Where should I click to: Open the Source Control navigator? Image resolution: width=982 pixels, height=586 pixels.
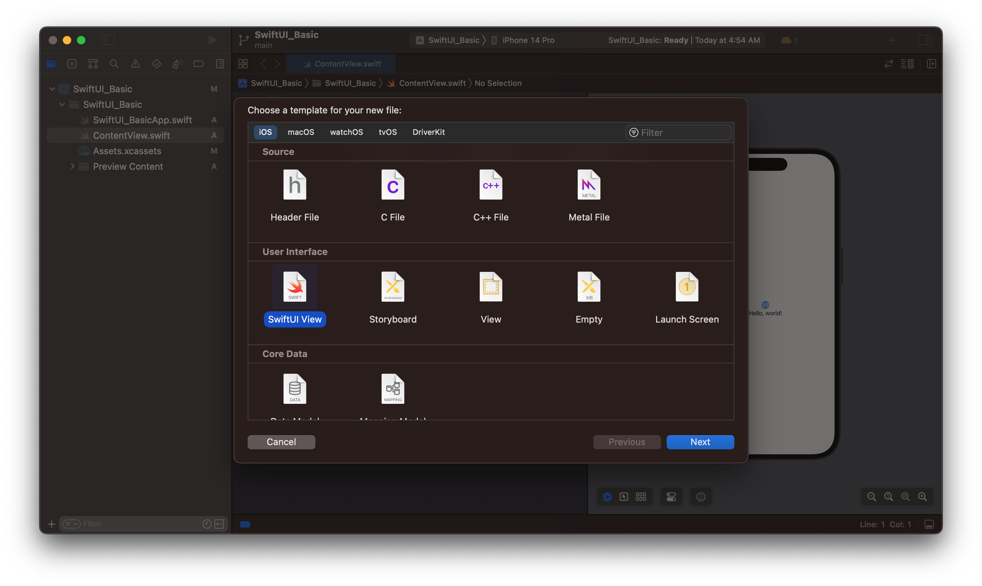pos(72,64)
